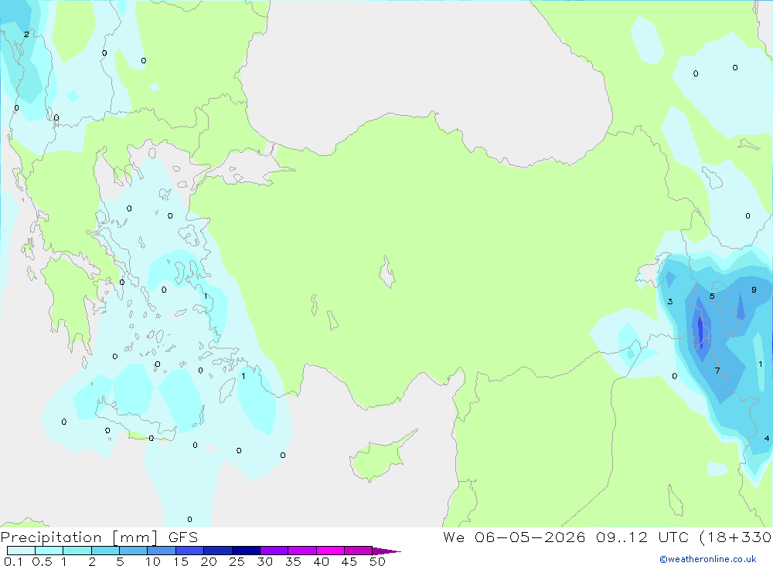Click the 'Precipitation' title word
Viewport: 773px width, 566px height.
[51, 537]
